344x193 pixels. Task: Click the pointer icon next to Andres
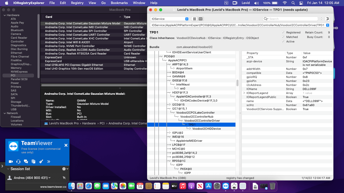click(64, 178)
